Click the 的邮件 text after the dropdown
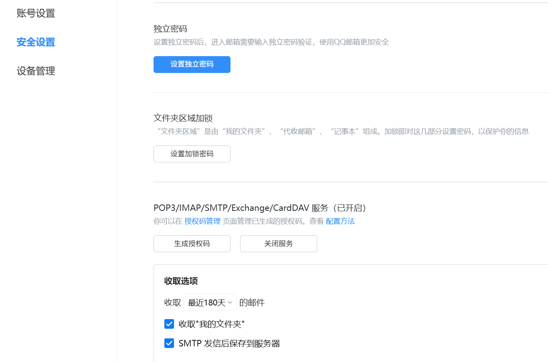This screenshot has width=548, height=362. (x=252, y=303)
